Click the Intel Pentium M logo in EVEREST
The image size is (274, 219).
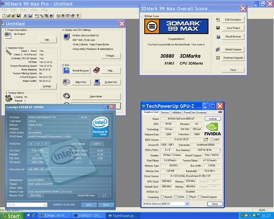point(100,126)
